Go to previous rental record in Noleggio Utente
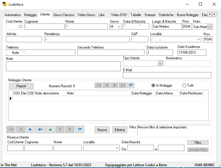This screenshot has width=221, height=168. pos(107,85)
